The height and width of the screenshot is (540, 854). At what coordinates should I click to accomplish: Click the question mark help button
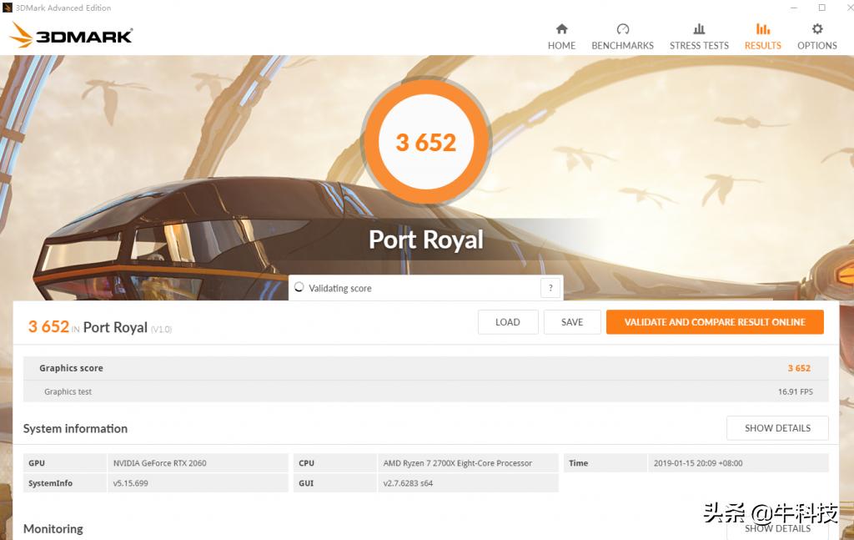550,288
